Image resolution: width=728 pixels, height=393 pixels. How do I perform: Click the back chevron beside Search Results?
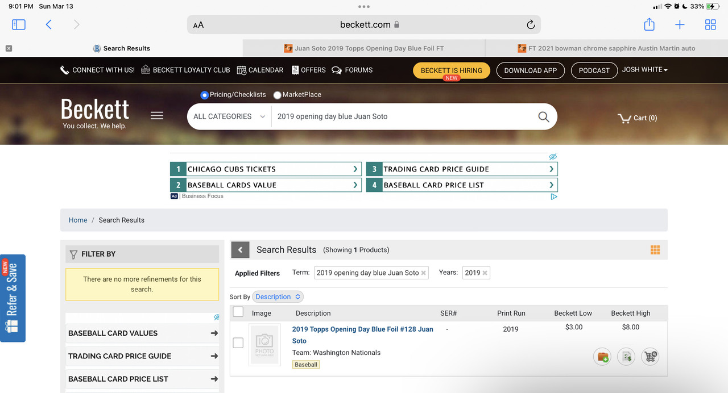point(240,250)
